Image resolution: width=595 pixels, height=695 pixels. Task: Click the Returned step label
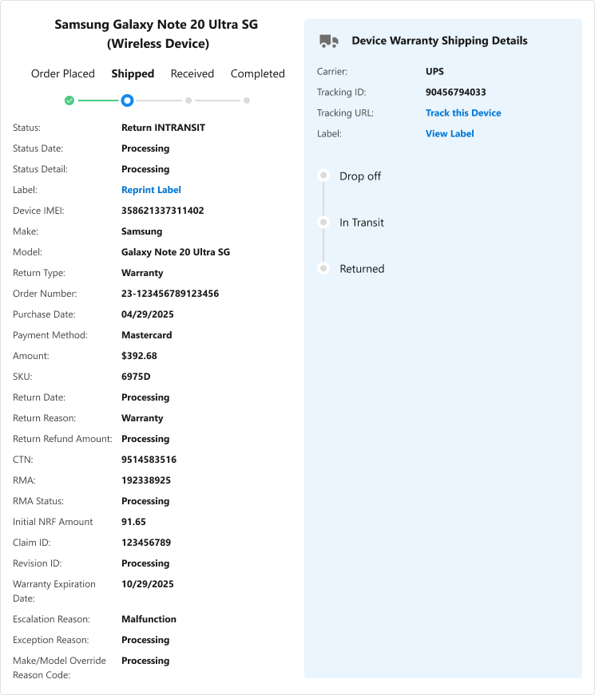pyautogui.click(x=362, y=269)
